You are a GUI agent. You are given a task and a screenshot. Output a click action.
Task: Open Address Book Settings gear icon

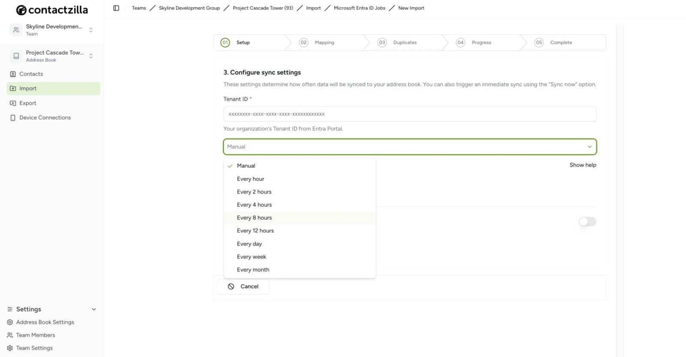pos(10,322)
